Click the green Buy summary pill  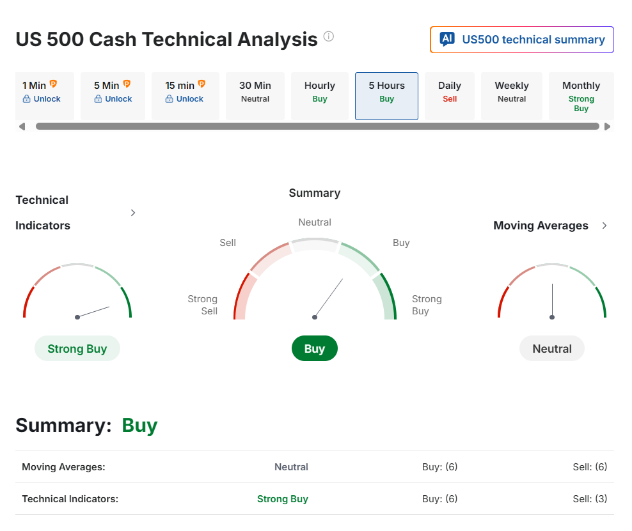pos(315,349)
